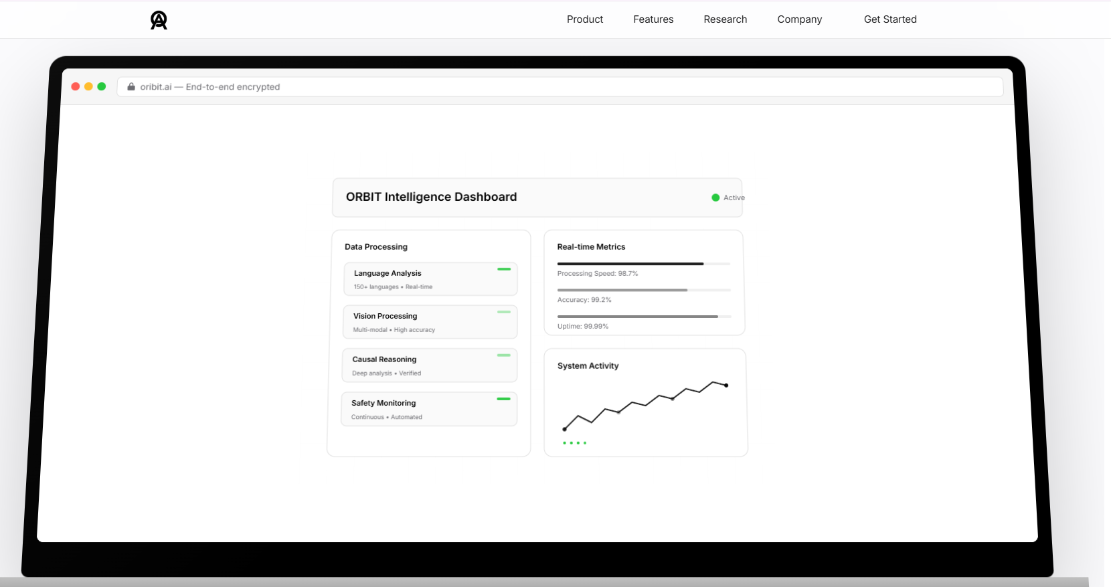Screen dimensions: 1111x587
Task: Click the yellow browser window dot
Action: click(88, 86)
